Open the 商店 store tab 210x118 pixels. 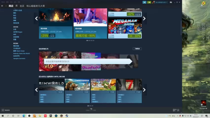(x=11, y=6)
